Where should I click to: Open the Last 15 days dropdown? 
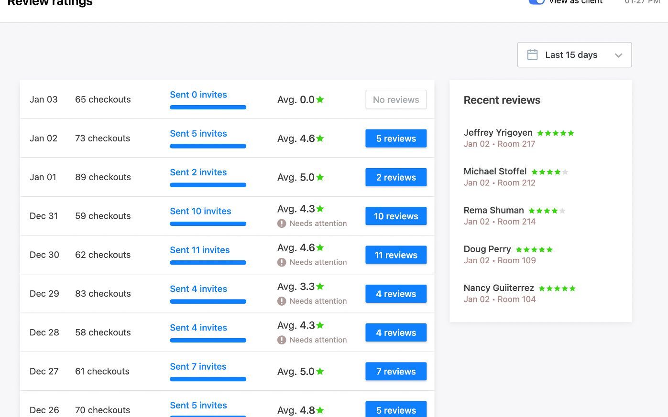(x=571, y=55)
